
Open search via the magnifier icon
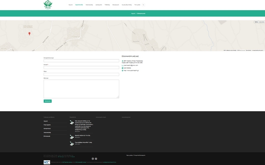coord(143,5)
